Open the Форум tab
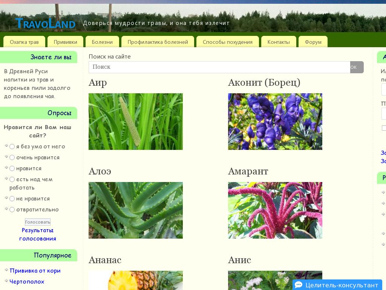386x290 pixels. [313, 42]
